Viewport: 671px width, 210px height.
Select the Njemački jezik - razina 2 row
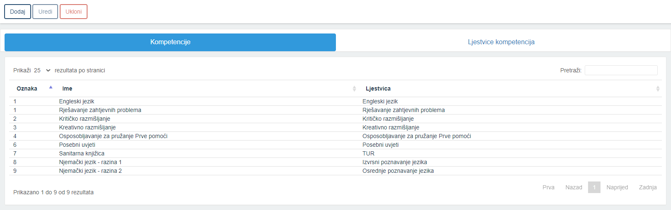tap(335, 171)
